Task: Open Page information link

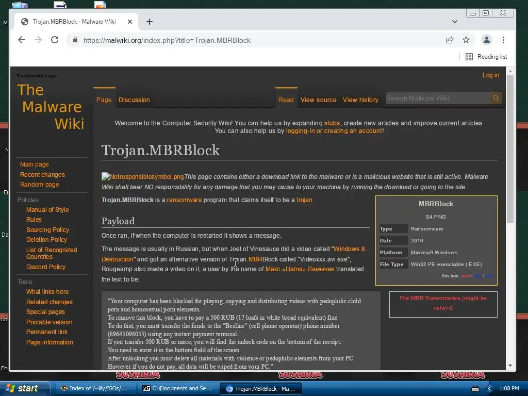Action: pos(49,342)
